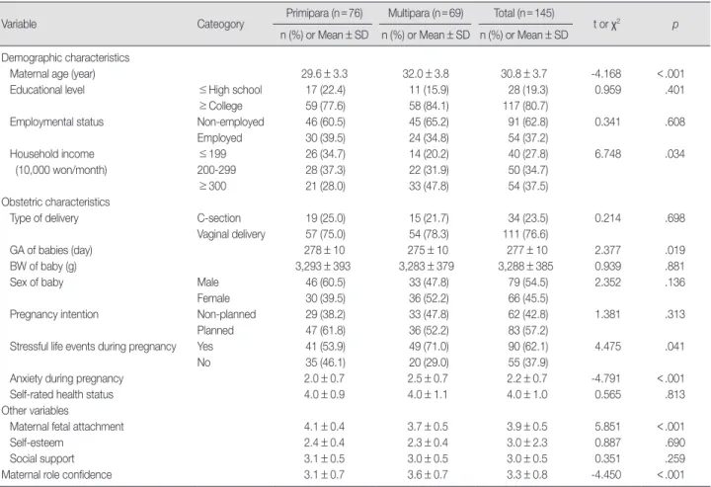Screen dimensions: 711x487
Task: Click the value "117 (80.7)"
Action: [x=525, y=106]
